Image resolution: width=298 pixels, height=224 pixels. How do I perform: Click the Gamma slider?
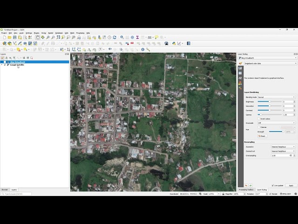[x=270, y=115]
